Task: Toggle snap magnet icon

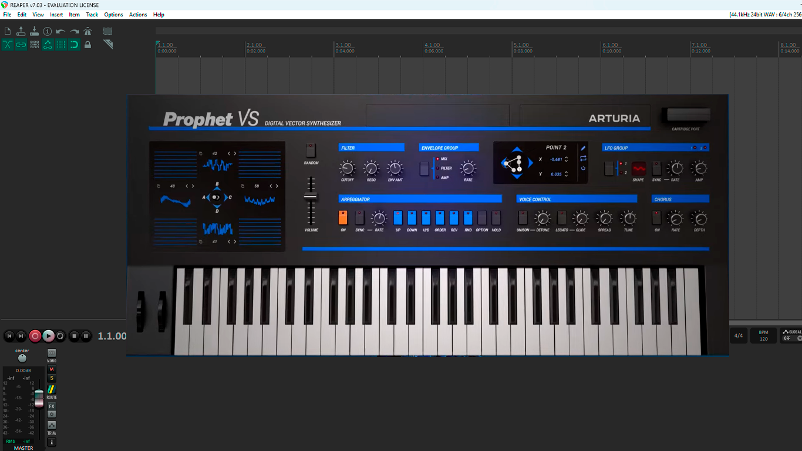Action: pyautogui.click(x=75, y=45)
